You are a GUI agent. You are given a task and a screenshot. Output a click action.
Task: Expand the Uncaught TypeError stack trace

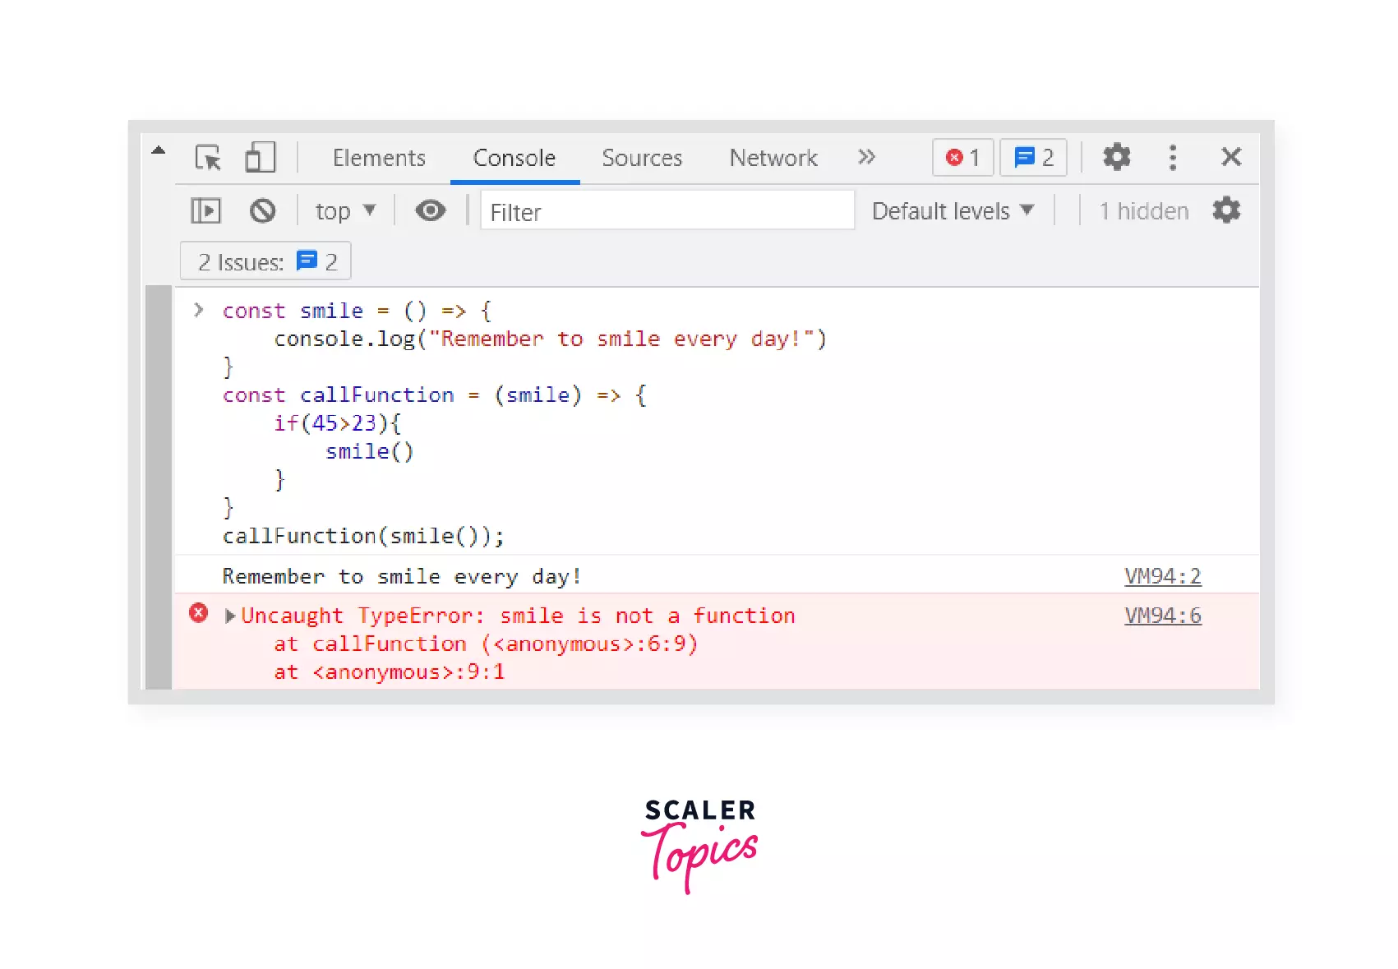point(230,616)
